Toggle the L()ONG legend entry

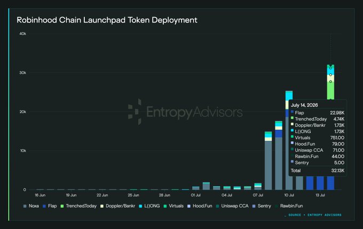tap(149, 206)
